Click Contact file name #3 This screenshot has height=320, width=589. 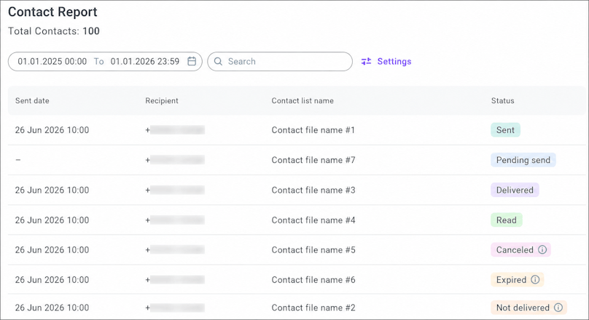tap(313, 190)
